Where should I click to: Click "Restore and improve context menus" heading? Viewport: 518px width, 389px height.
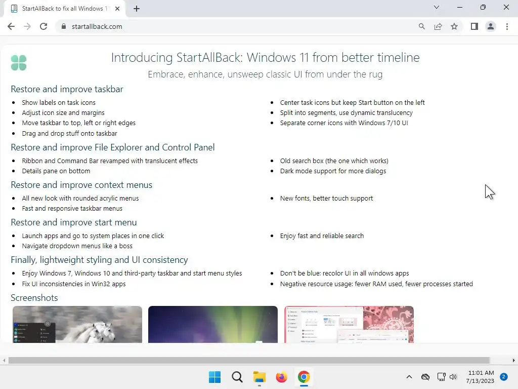81,184
